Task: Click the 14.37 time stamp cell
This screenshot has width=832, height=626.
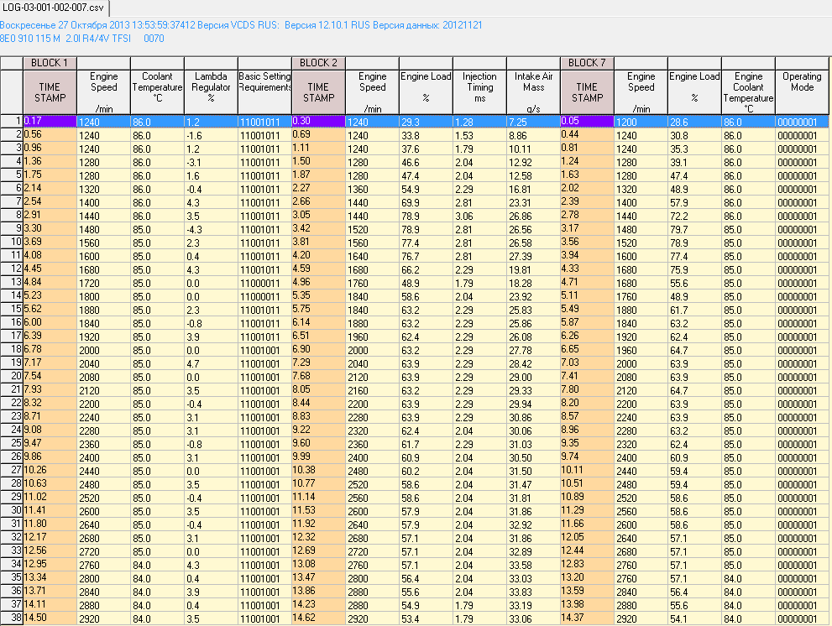Action: click(587, 618)
